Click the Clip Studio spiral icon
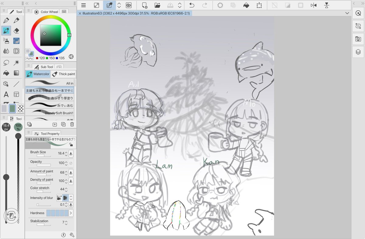The height and width of the screenshot is (239, 365). [x=129, y=5]
